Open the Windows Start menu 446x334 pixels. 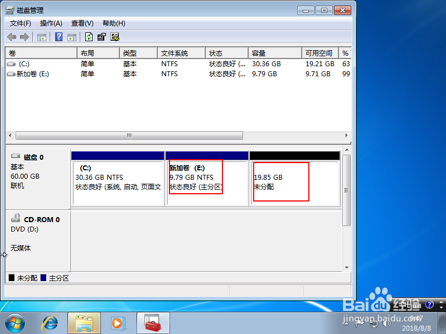point(15,323)
